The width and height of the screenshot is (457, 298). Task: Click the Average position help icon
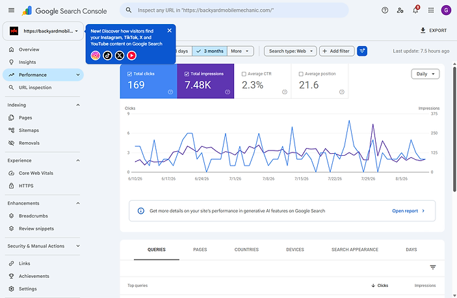[x=342, y=92]
